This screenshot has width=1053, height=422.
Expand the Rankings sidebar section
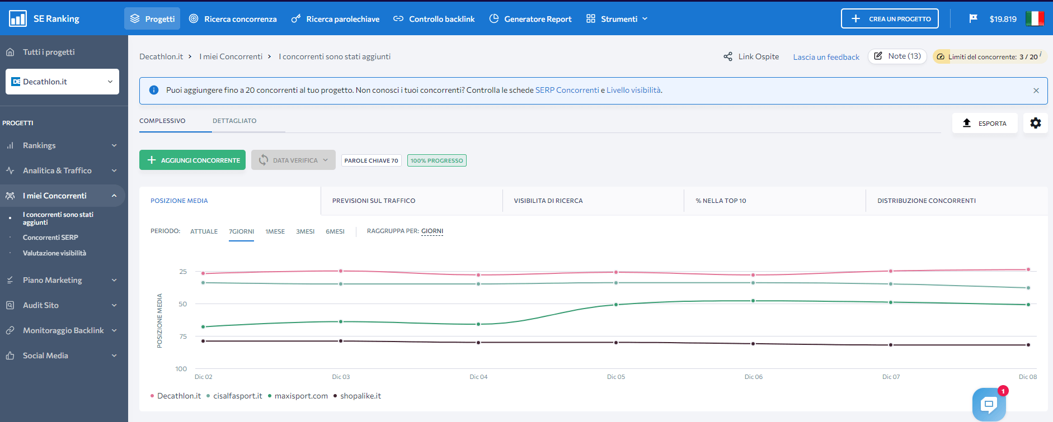pyautogui.click(x=114, y=145)
